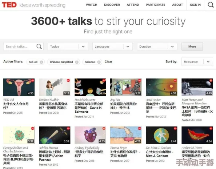
Task: Clear all active filters
Action: 108,62
